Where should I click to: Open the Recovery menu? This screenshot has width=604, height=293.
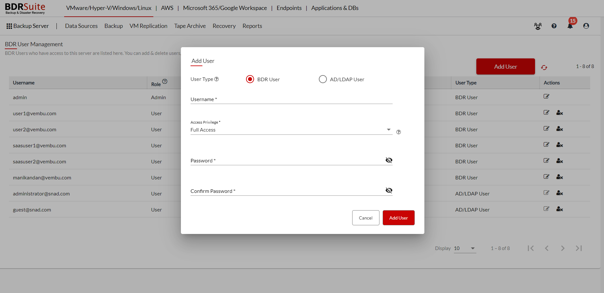tap(224, 26)
